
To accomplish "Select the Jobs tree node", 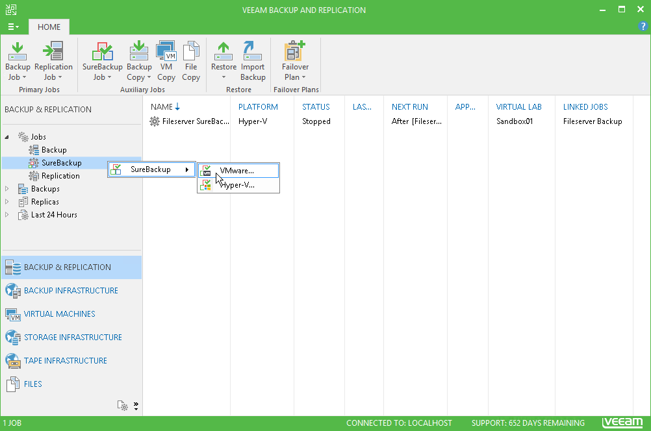I will [x=38, y=136].
